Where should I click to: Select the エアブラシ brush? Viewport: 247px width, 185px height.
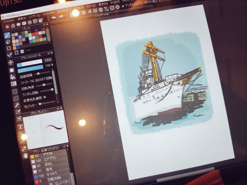pos(49,160)
